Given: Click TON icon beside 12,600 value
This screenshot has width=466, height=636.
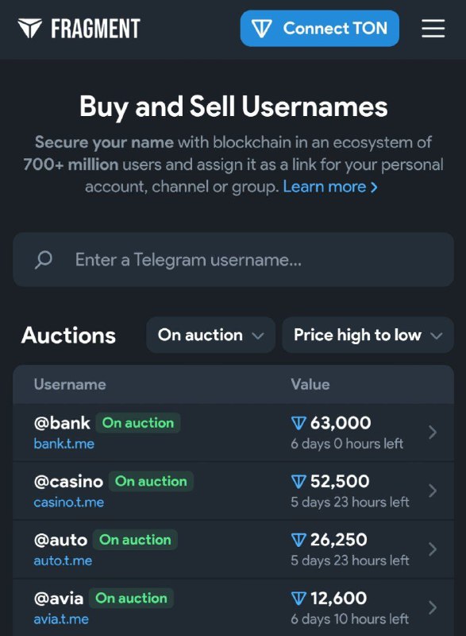Looking at the screenshot, I should [x=298, y=599].
